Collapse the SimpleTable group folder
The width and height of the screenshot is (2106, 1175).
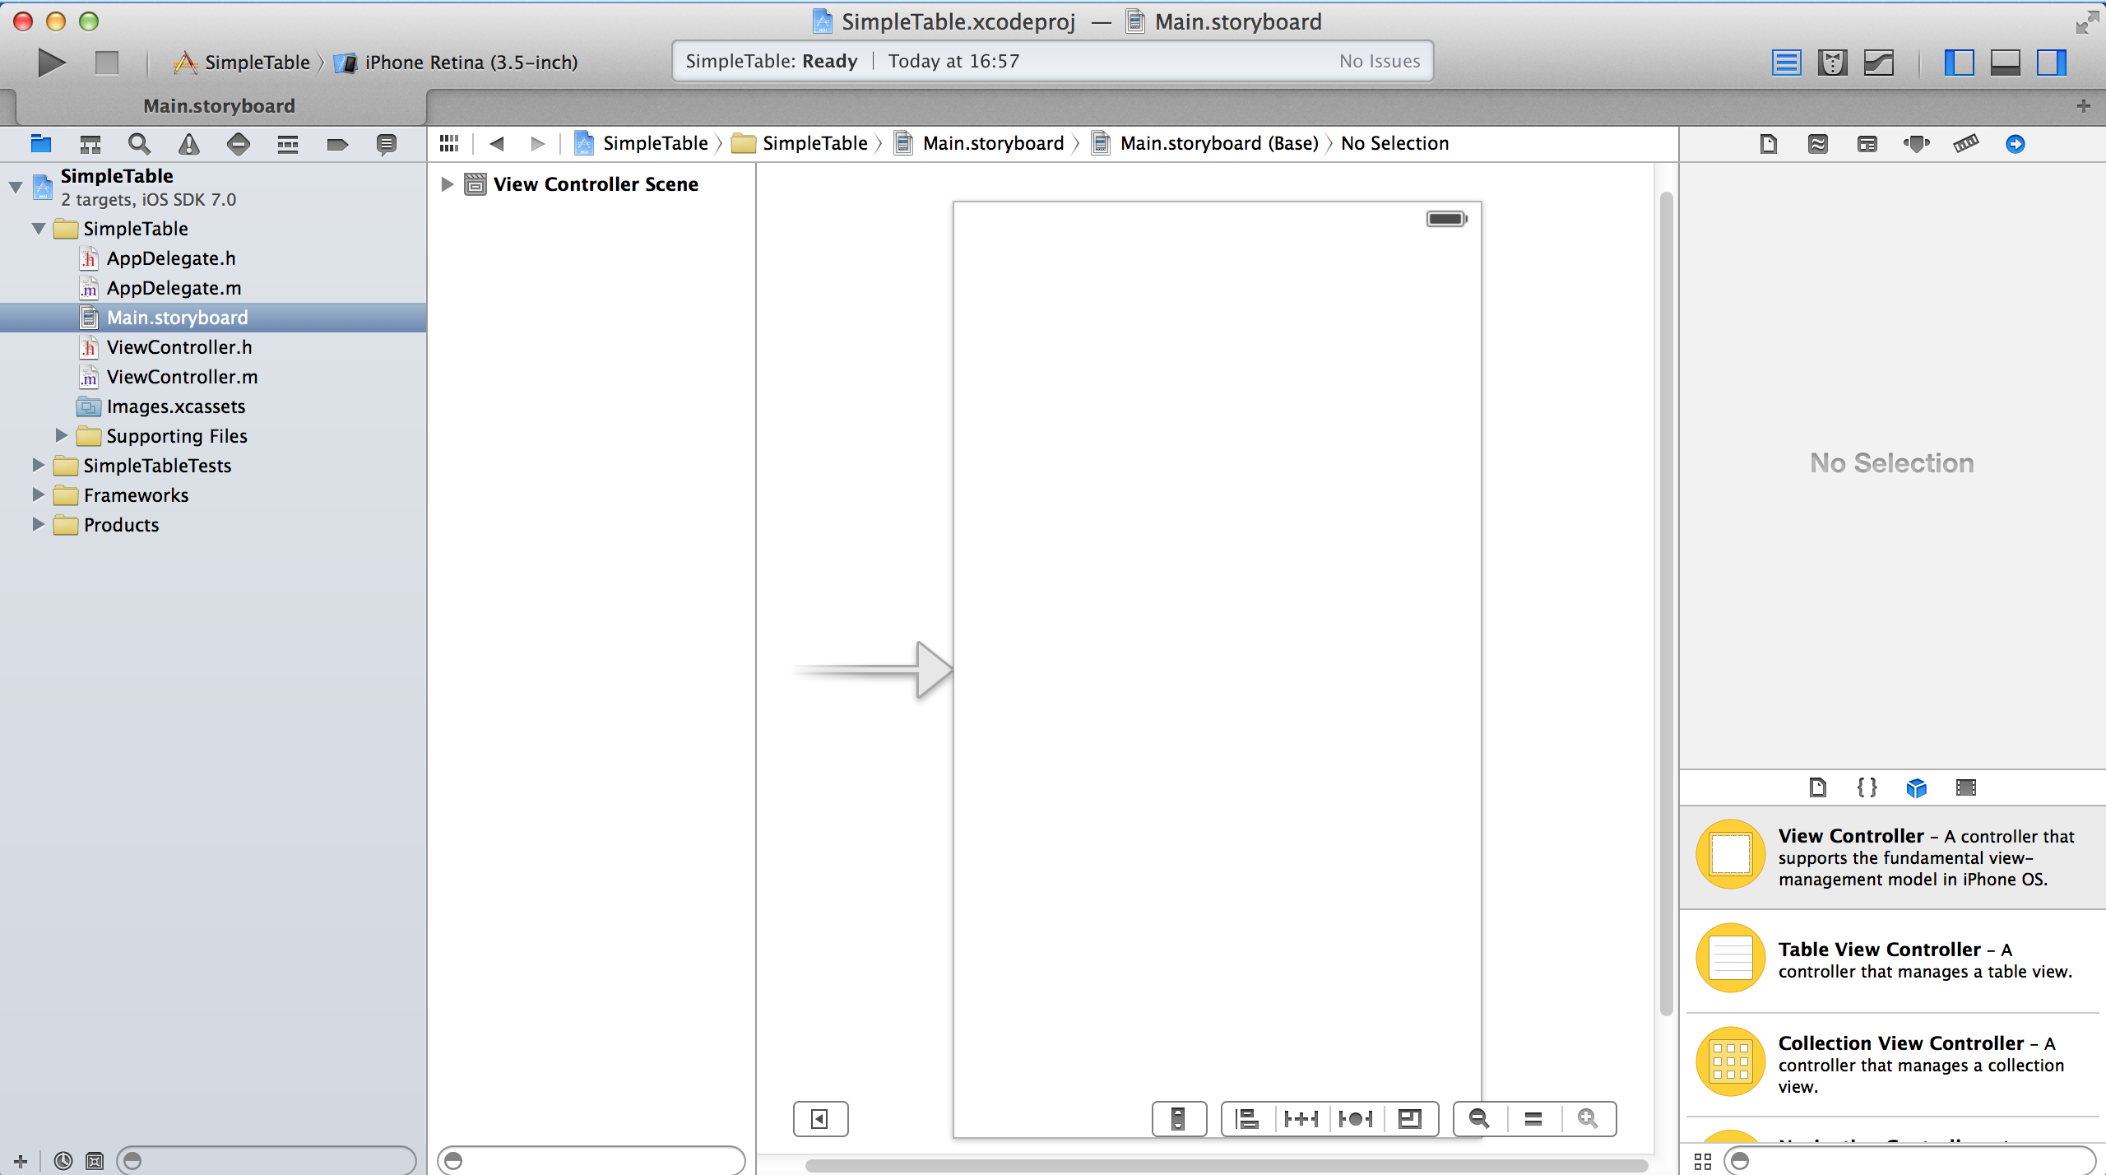(x=39, y=229)
